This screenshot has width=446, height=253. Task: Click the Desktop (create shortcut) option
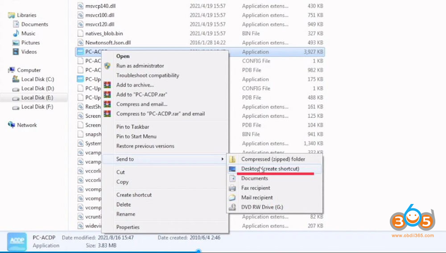point(270,169)
